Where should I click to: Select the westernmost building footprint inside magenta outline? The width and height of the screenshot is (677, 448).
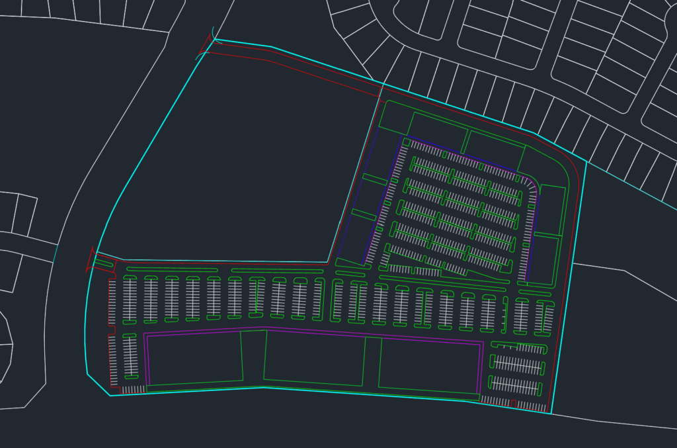tap(195, 359)
